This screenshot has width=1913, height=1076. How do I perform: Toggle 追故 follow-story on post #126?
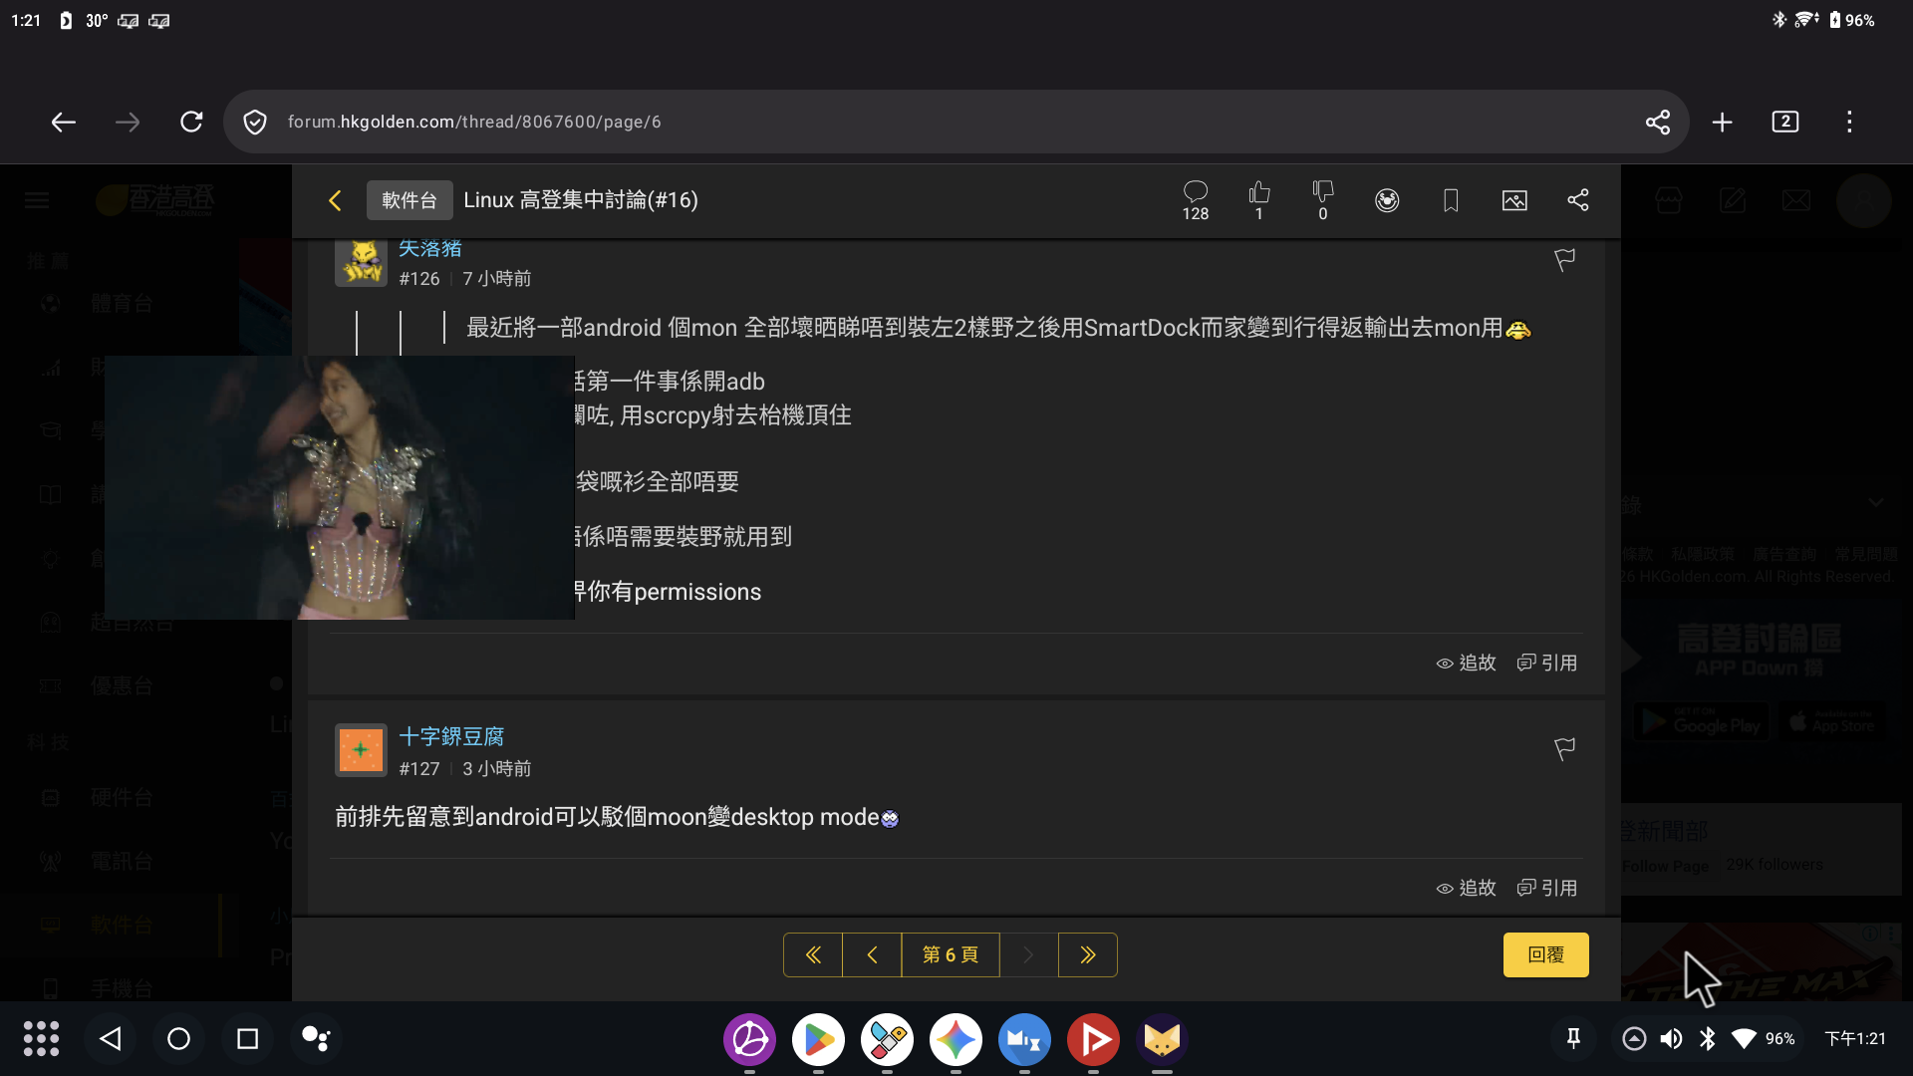1467,663
